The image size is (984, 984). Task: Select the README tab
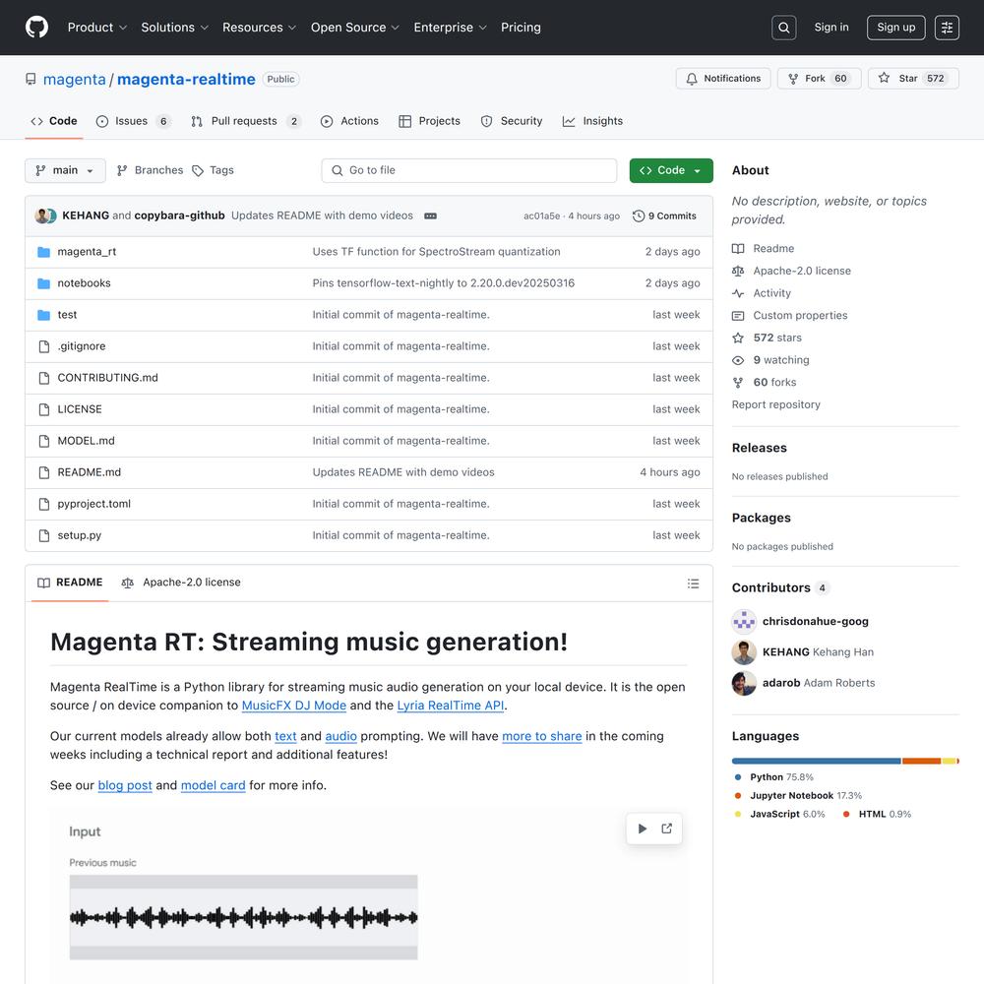pyautogui.click(x=70, y=583)
